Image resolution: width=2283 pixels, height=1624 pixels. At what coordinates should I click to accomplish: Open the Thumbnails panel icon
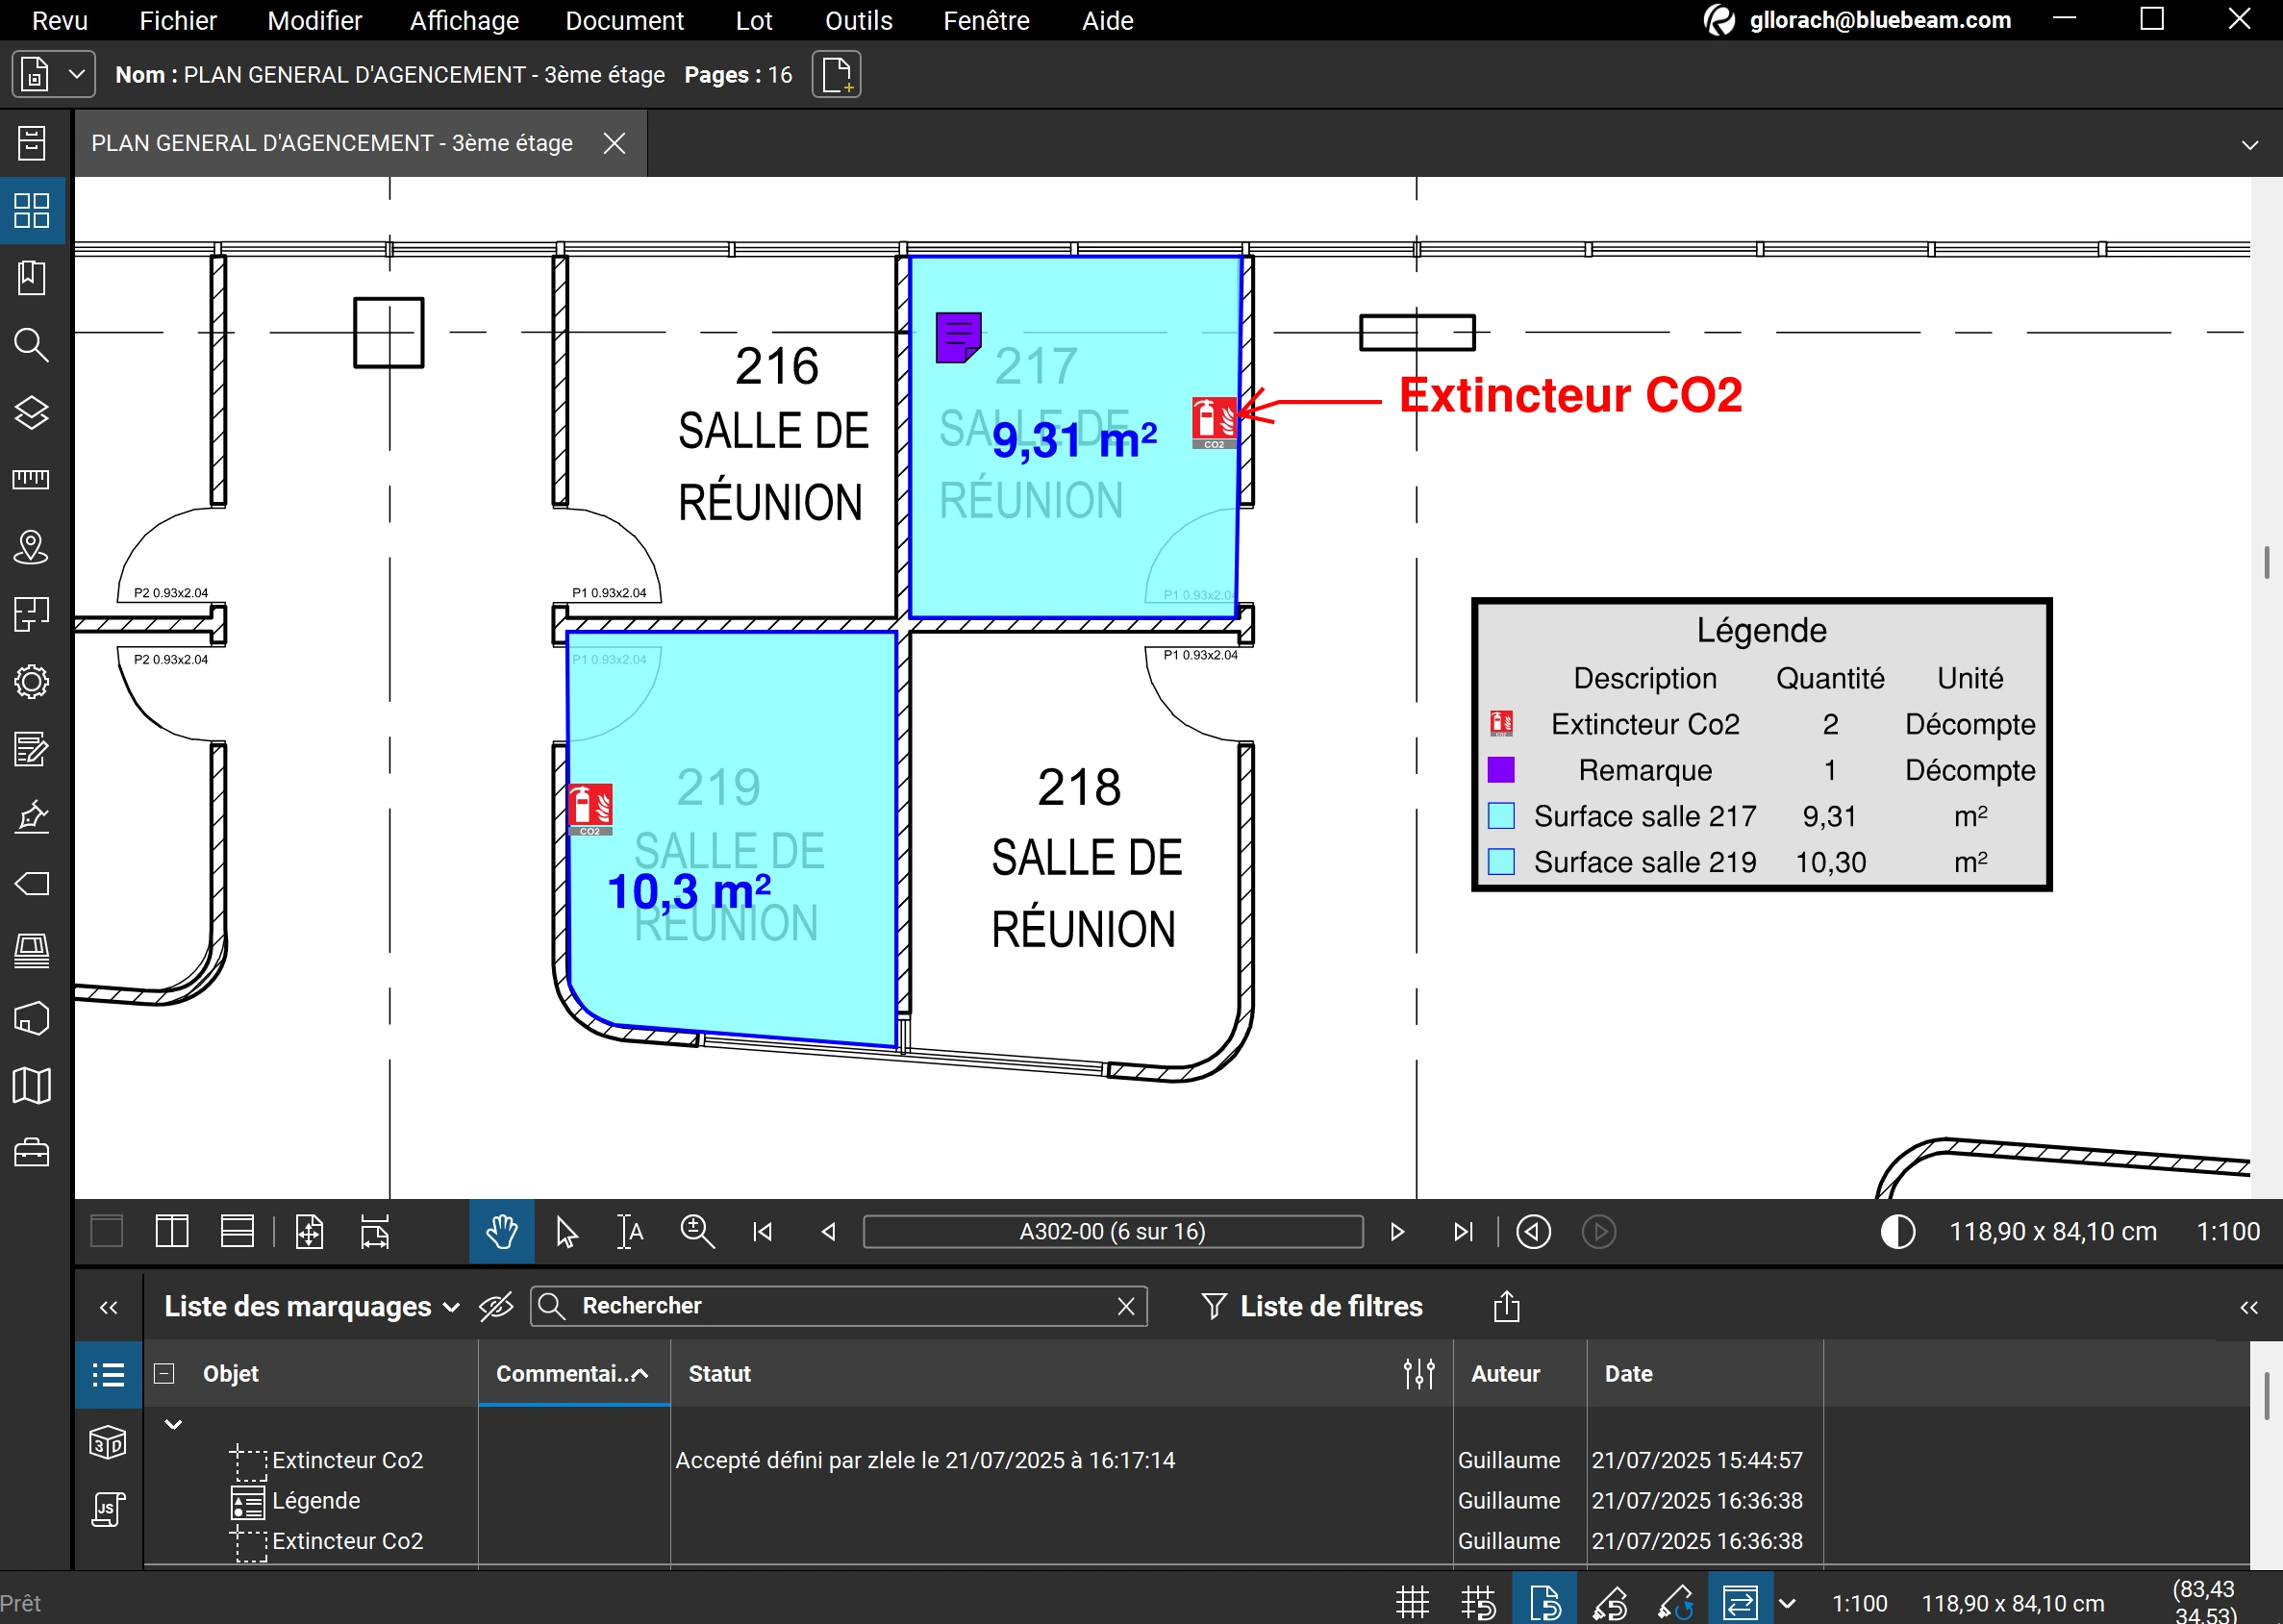tap(32, 211)
